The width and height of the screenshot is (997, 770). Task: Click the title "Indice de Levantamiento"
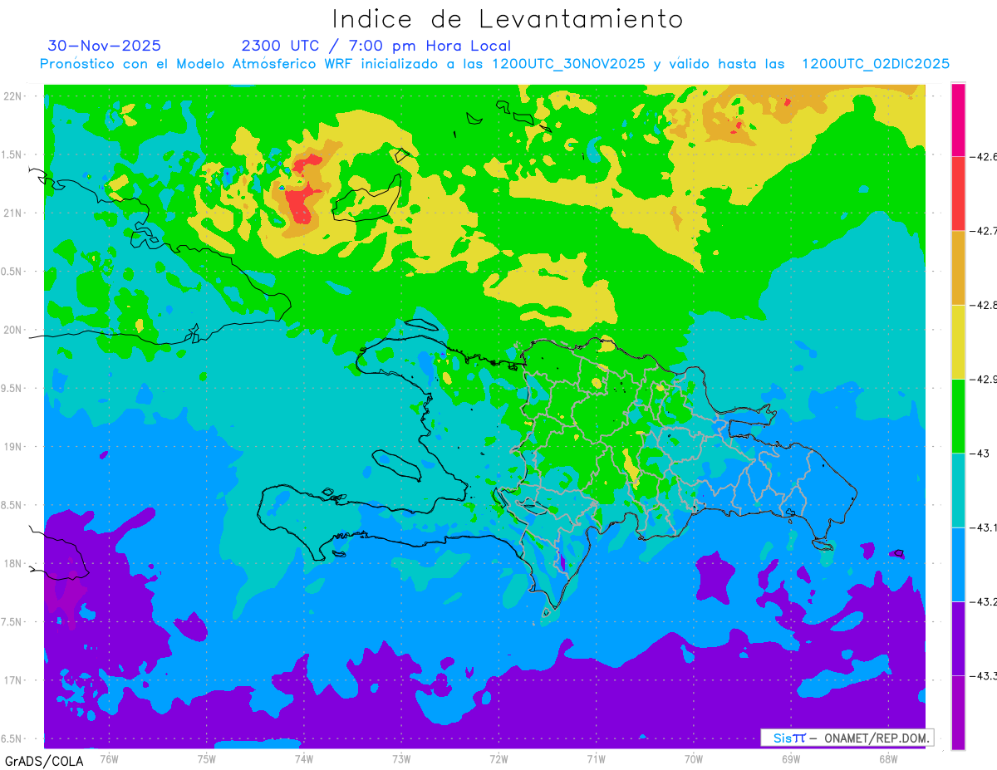[x=507, y=18]
